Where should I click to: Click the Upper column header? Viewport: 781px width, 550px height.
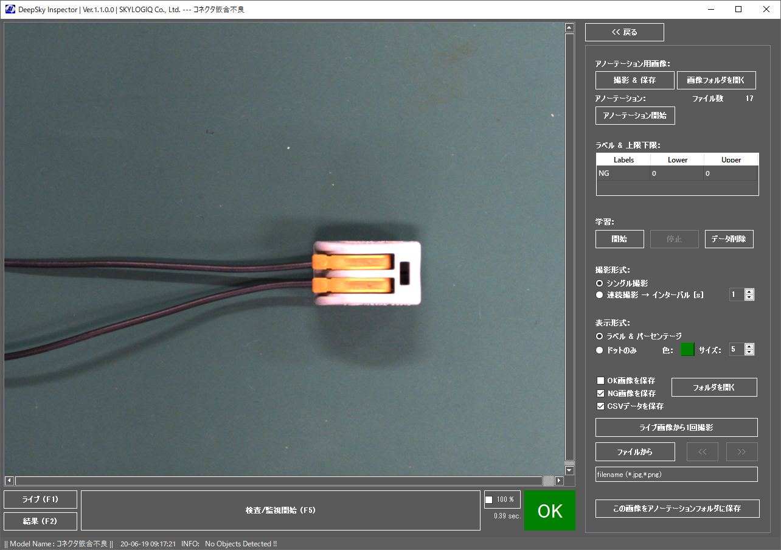click(x=731, y=160)
